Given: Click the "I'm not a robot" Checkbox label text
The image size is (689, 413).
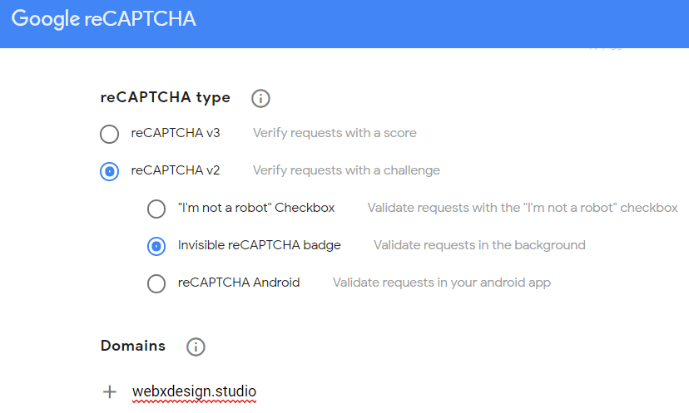Looking at the screenshot, I should 256,208.
